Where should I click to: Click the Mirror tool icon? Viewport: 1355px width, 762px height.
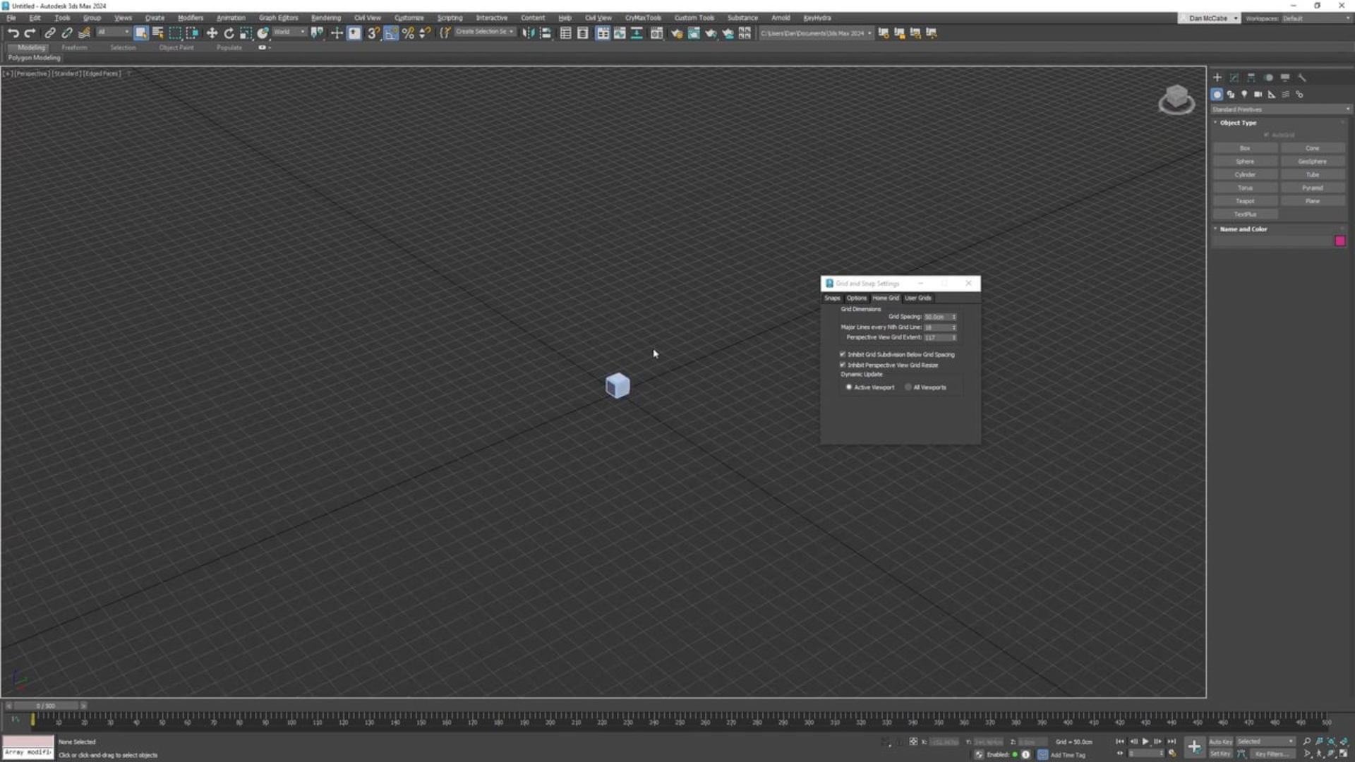[x=529, y=33]
